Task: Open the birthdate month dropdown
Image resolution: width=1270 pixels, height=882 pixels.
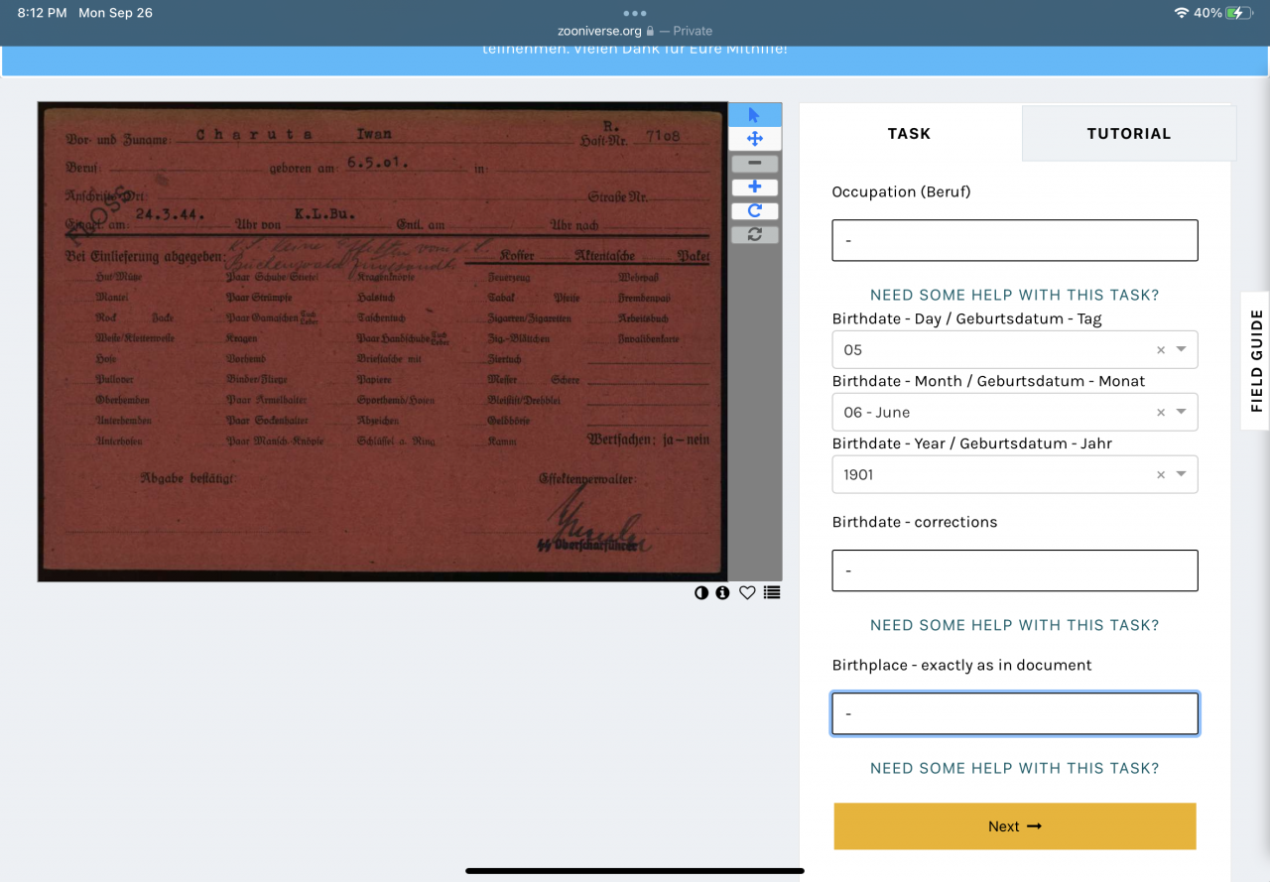Action: tap(1182, 413)
